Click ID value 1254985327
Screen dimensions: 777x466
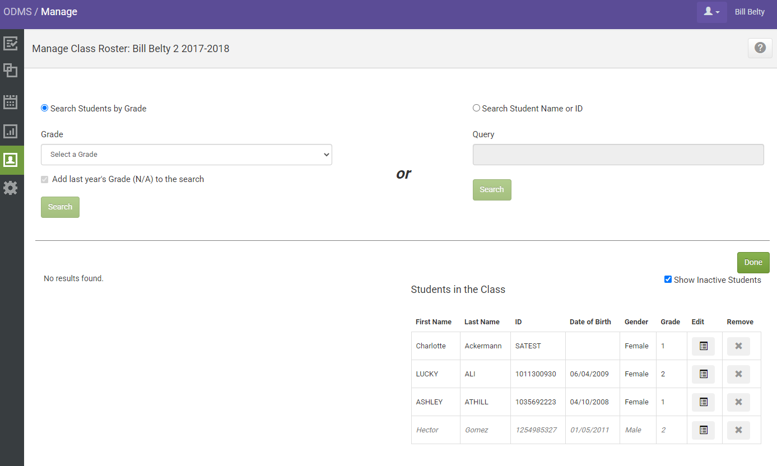pyautogui.click(x=536, y=430)
